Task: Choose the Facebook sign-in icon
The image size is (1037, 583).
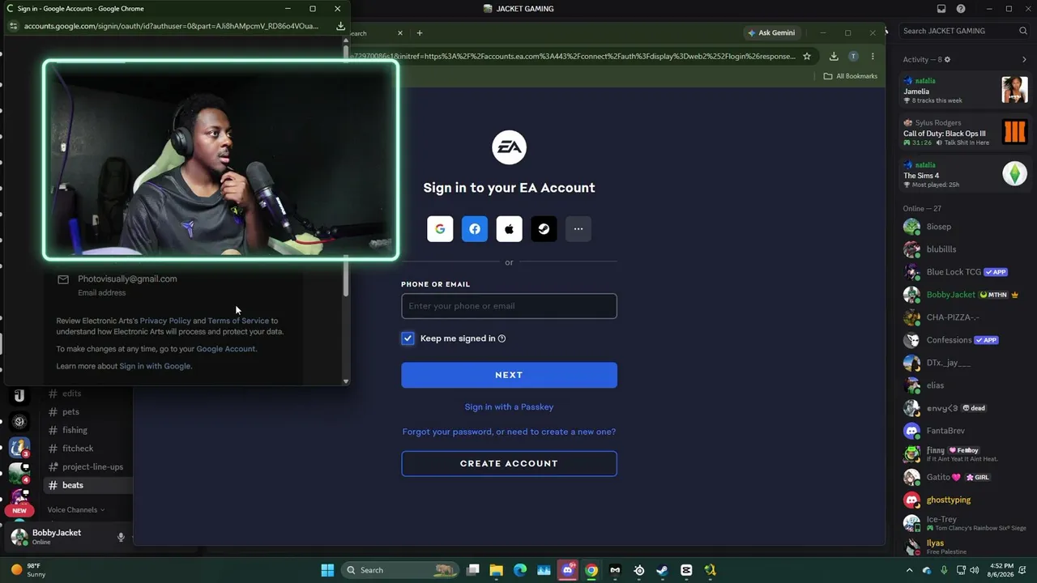Action: tap(475, 229)
